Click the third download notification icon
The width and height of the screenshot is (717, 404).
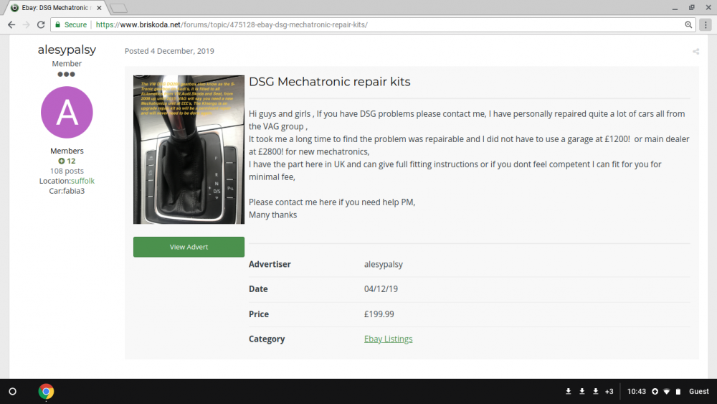pos(595,391)
